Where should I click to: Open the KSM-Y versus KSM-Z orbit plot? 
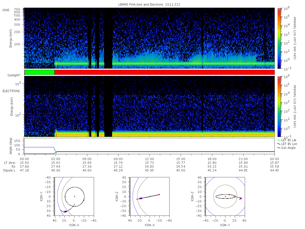(225, 196)
